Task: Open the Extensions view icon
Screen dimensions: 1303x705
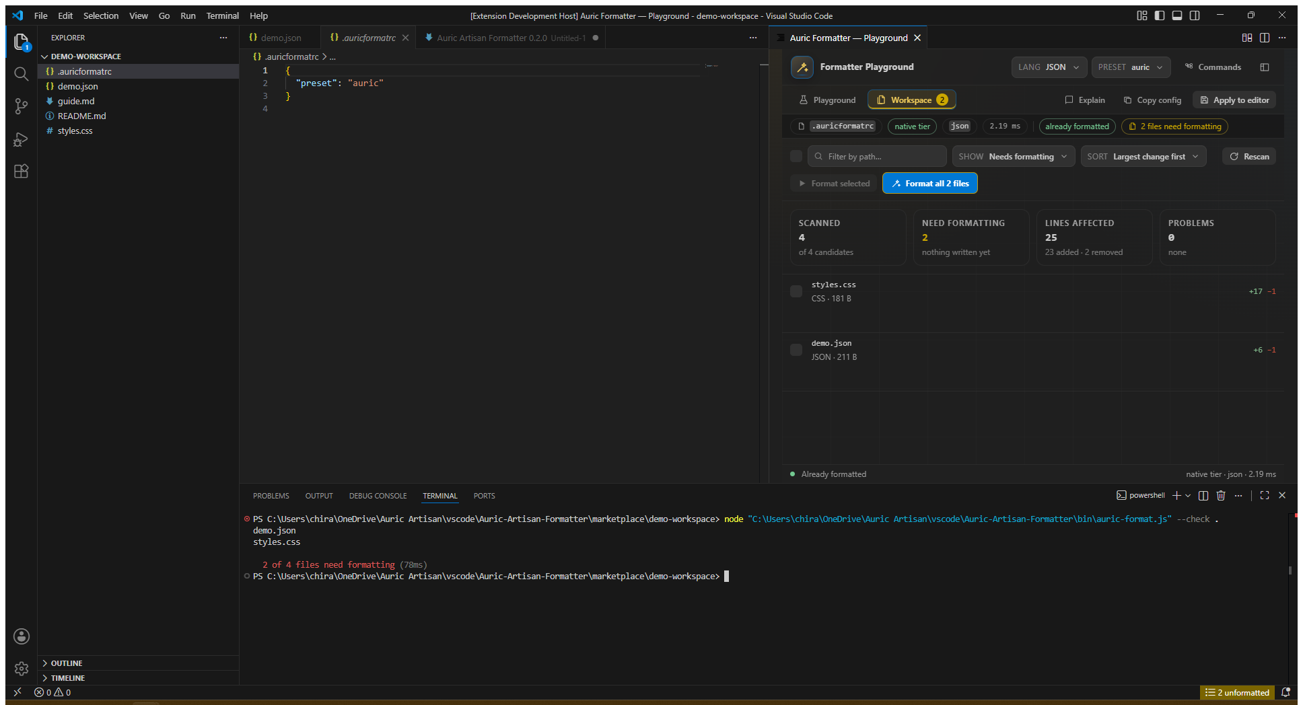Action: pyautogui.click(x=21, y=172)
